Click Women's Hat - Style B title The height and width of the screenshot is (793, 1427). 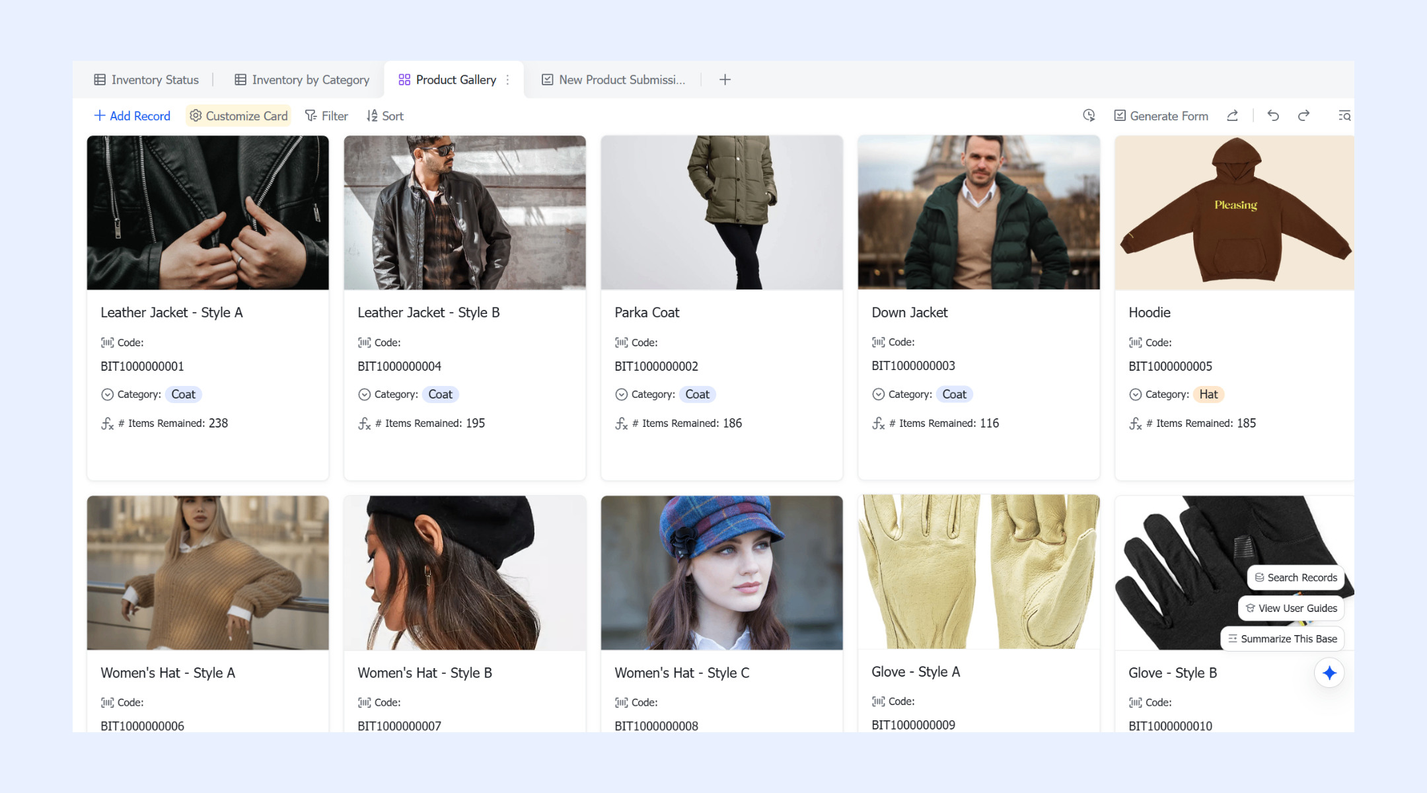point(425,673)
